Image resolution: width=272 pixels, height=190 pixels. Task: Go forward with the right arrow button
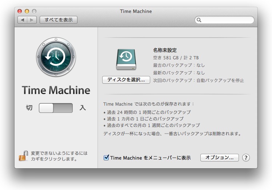click(x=32, y=20)
